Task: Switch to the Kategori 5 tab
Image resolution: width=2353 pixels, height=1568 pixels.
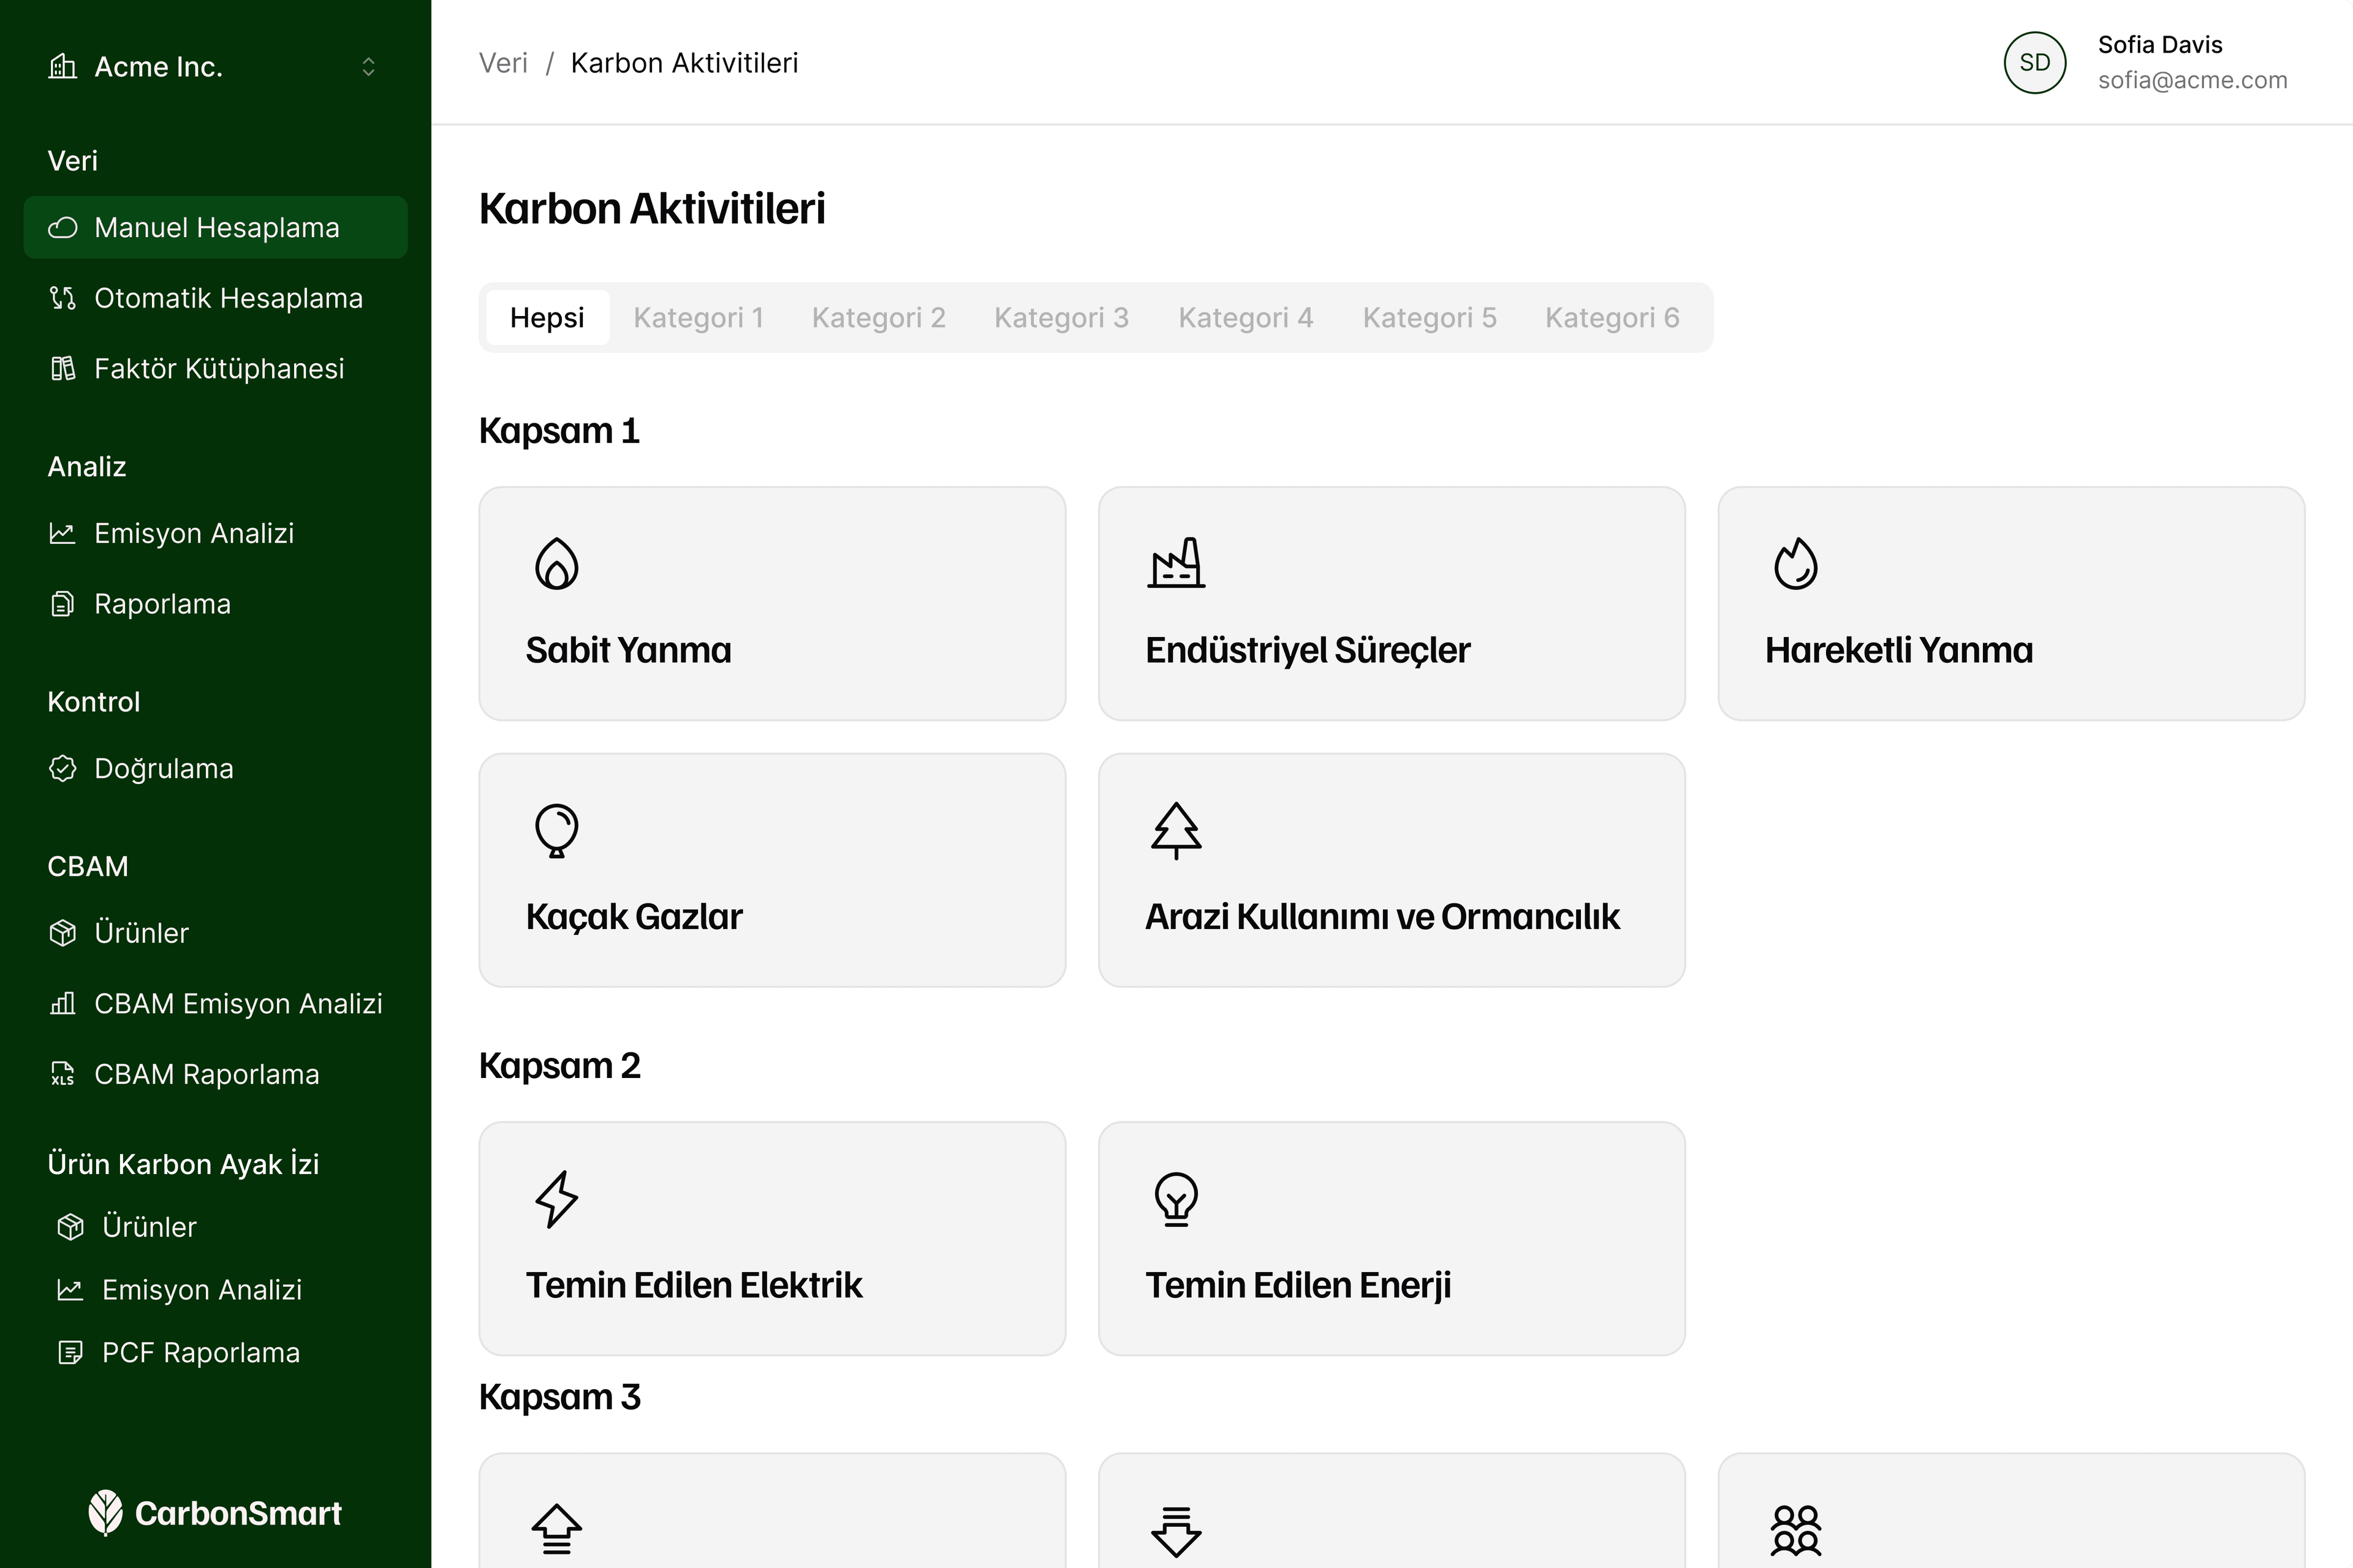Action: [x=1430, y=318]
